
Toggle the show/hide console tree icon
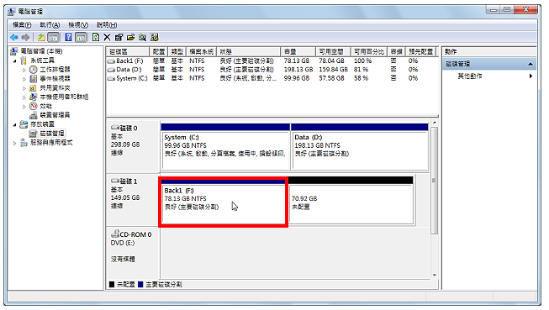click(x=53, y=37)
